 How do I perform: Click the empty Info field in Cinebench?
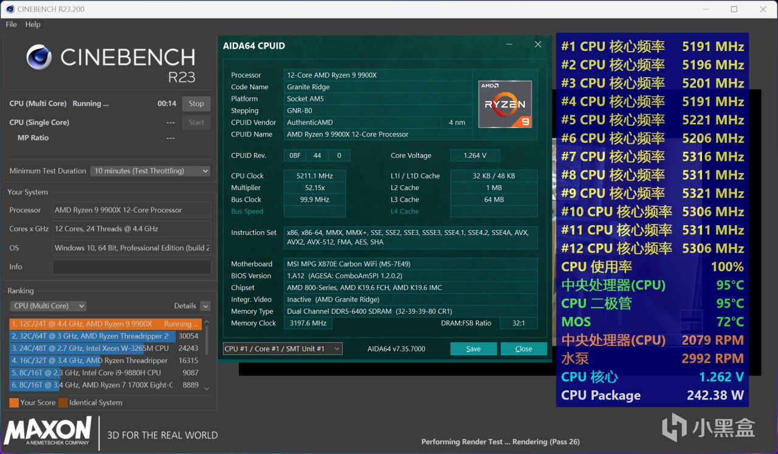click(132, 267)
